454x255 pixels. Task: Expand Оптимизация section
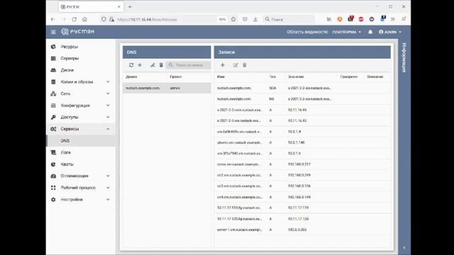pyautogui.click(x=81, y=176)
